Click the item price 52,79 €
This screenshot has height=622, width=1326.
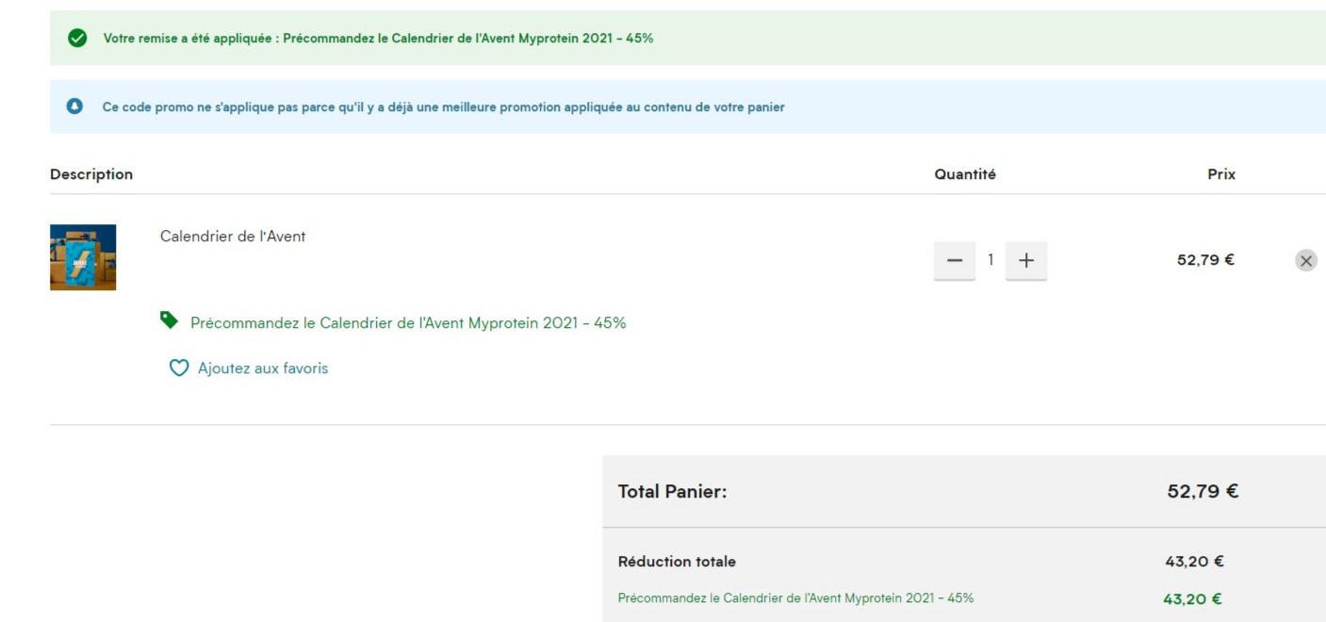[1205, 260]
